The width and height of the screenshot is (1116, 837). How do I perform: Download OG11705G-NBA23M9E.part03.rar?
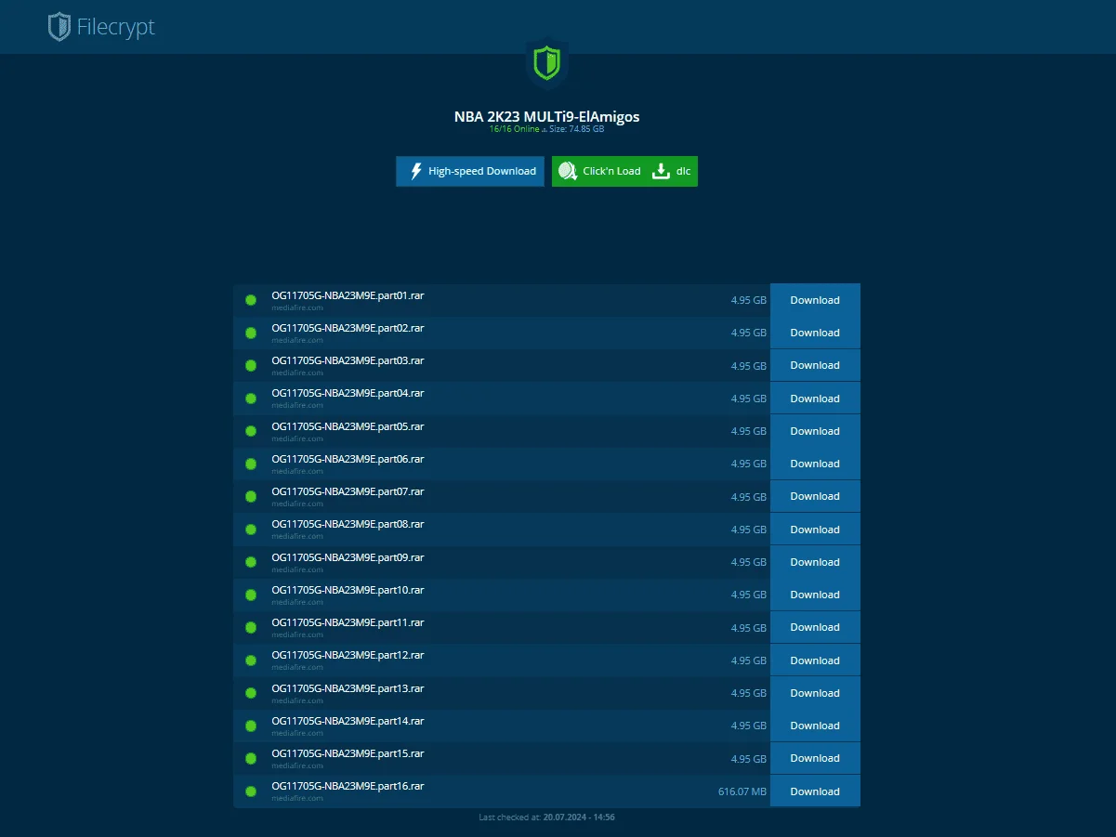click(x=815, y=365)
